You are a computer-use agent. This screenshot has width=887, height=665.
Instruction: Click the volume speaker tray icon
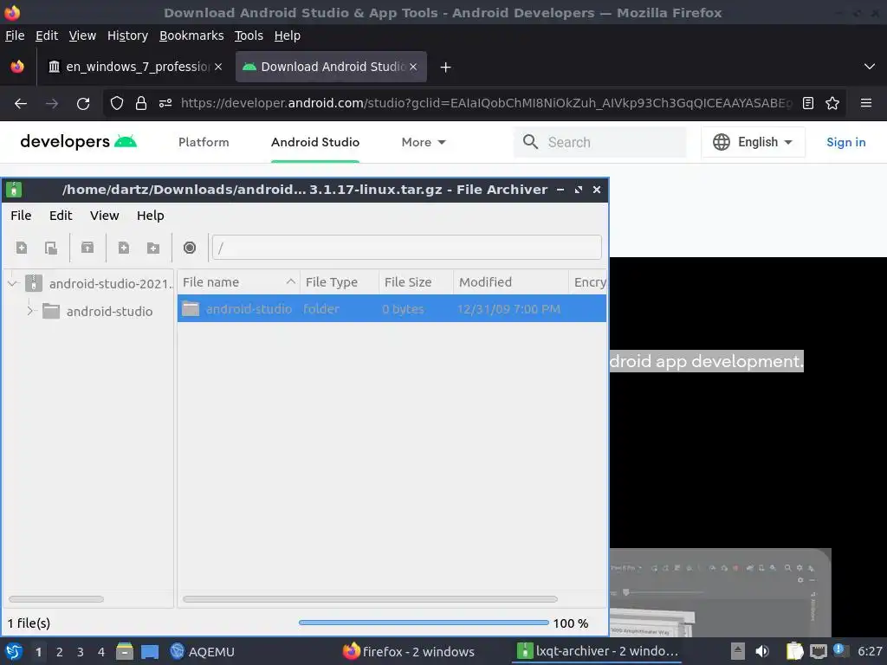pyautogui.click(x=762, y=651)
